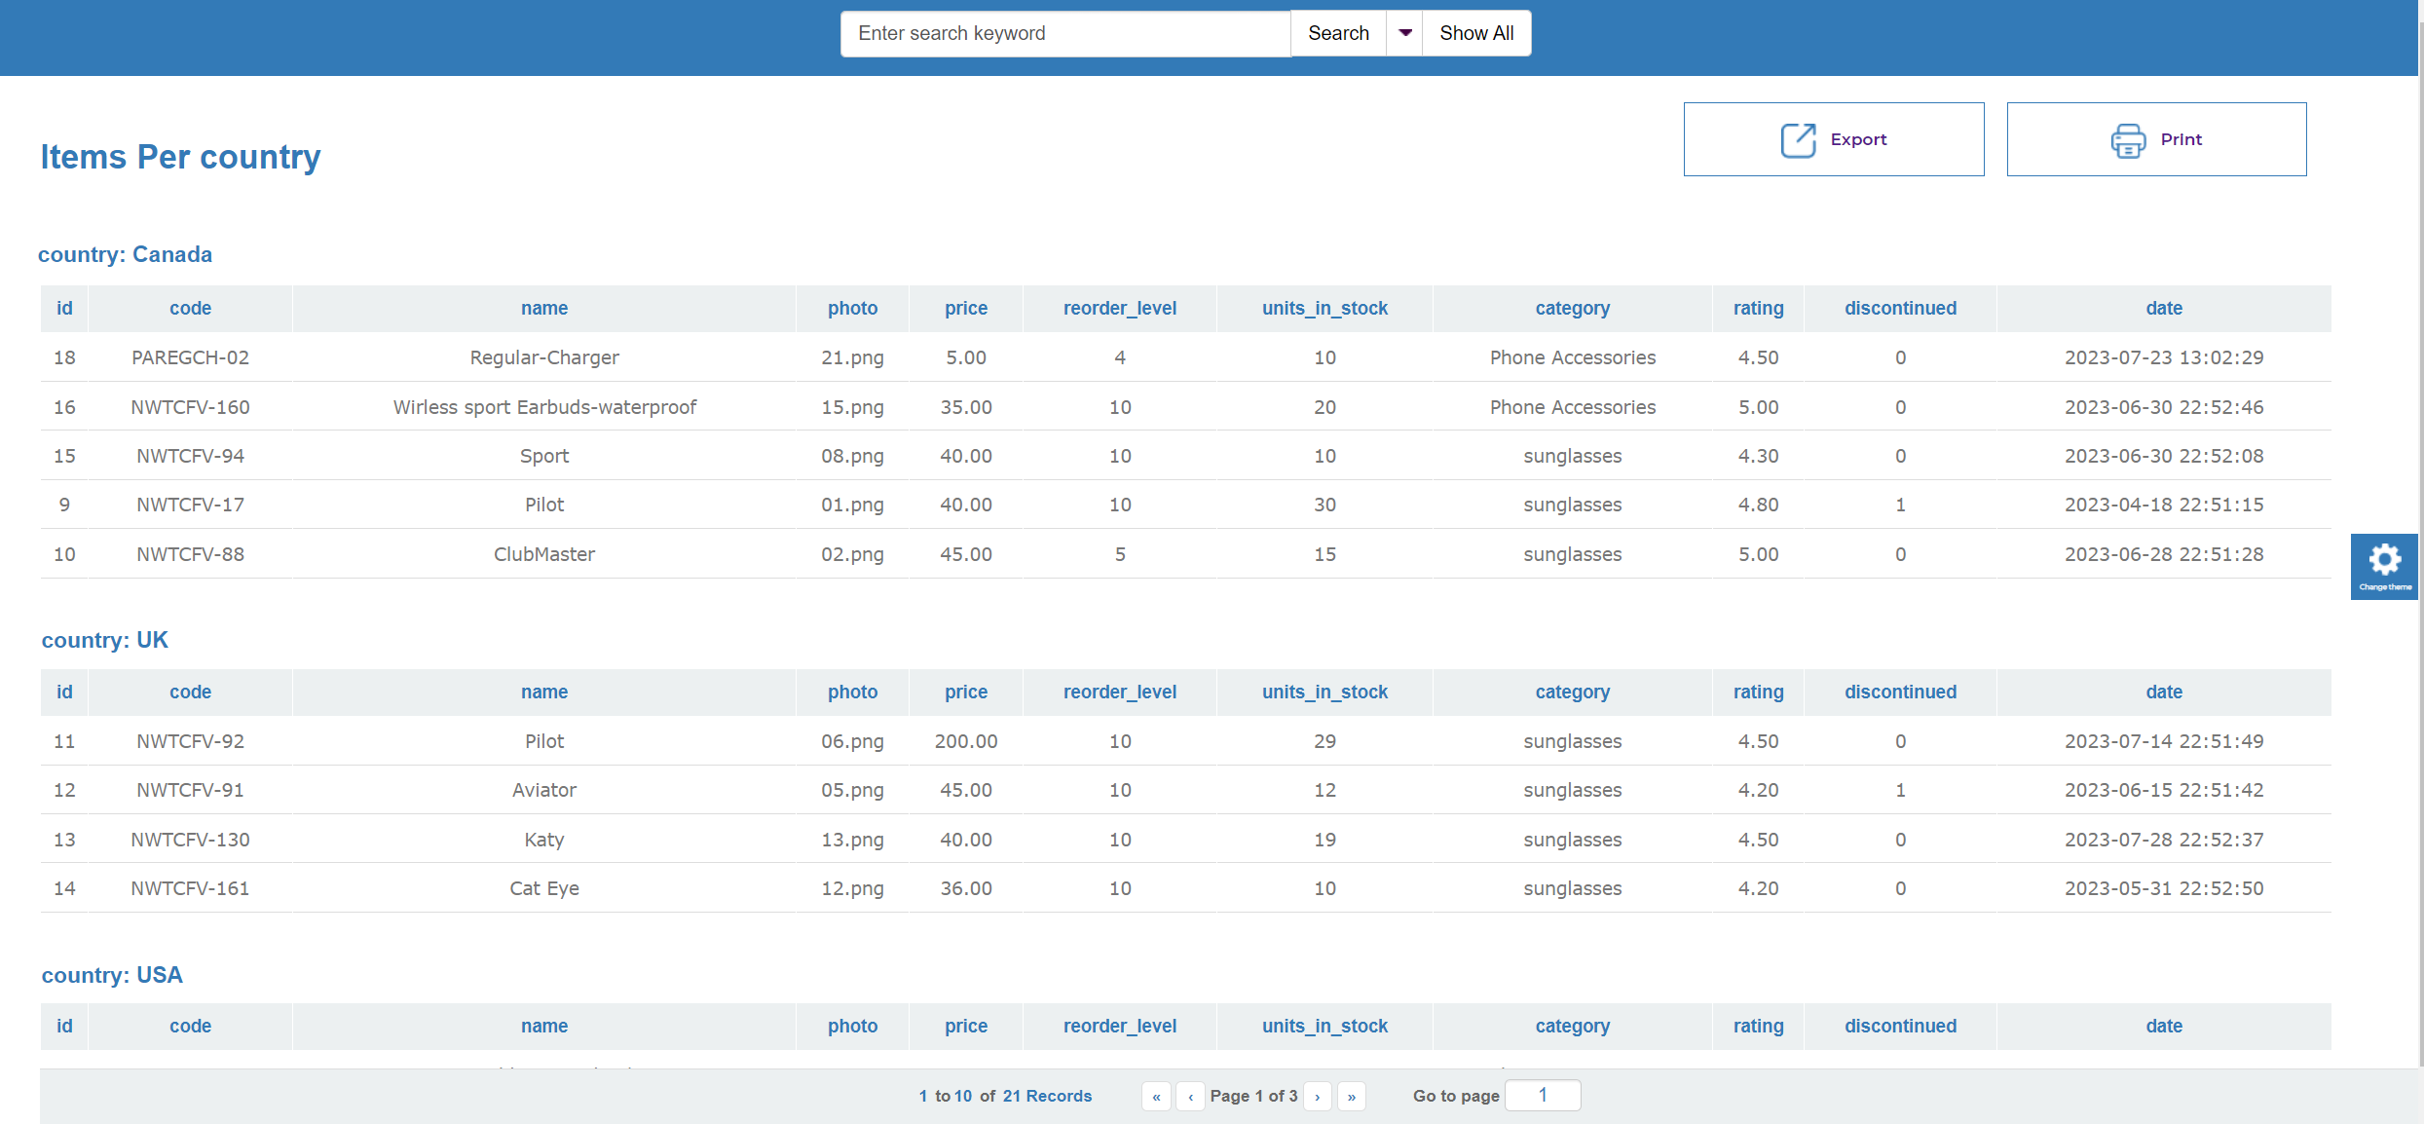Focus the search keyword input field
This screenshot has width=2424, height=1124.
point(1065,33)
